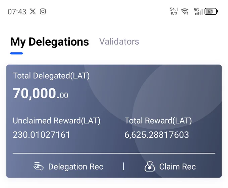Viewport: 228px width, 188px height.
Task: Open Claim Rec records
Action: pyautogui.click(x=170, y=167)
